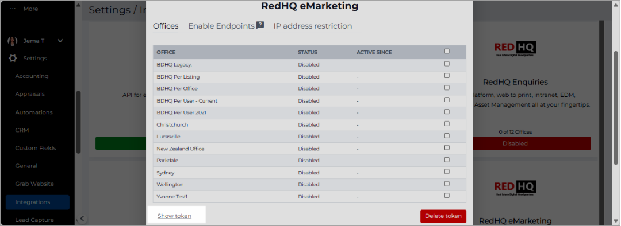Check the Sydney office checkbox

[447, 172]
